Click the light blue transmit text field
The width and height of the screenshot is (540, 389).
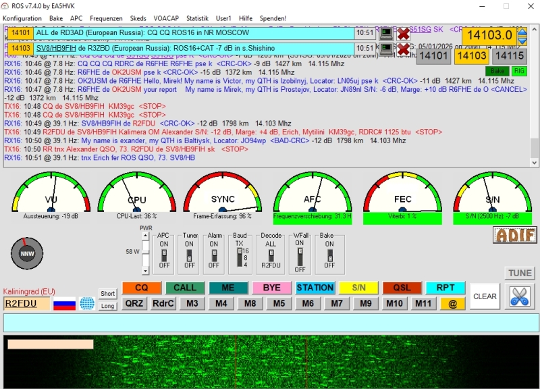click(271, 323)
